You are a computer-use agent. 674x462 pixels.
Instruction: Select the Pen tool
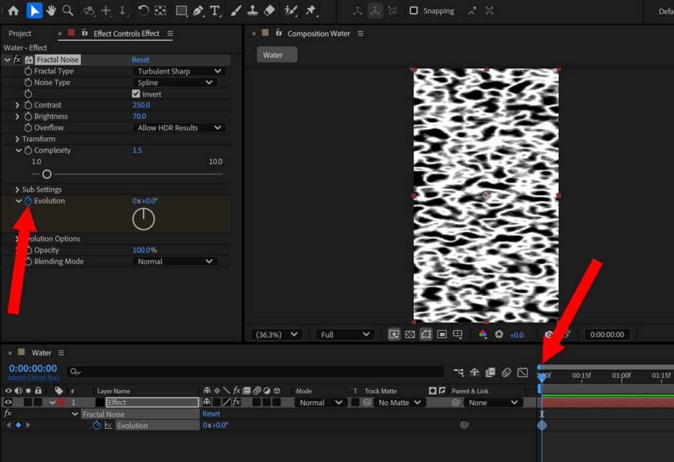click(198, 11)
